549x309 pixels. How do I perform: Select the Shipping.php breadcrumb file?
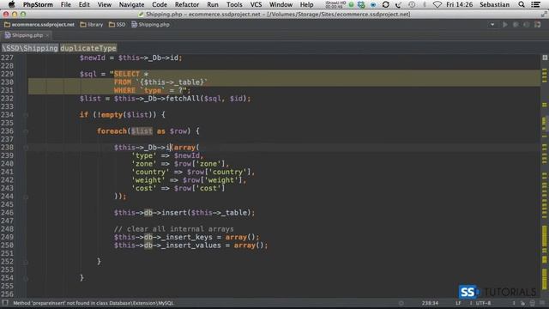(x=151, y=25)
